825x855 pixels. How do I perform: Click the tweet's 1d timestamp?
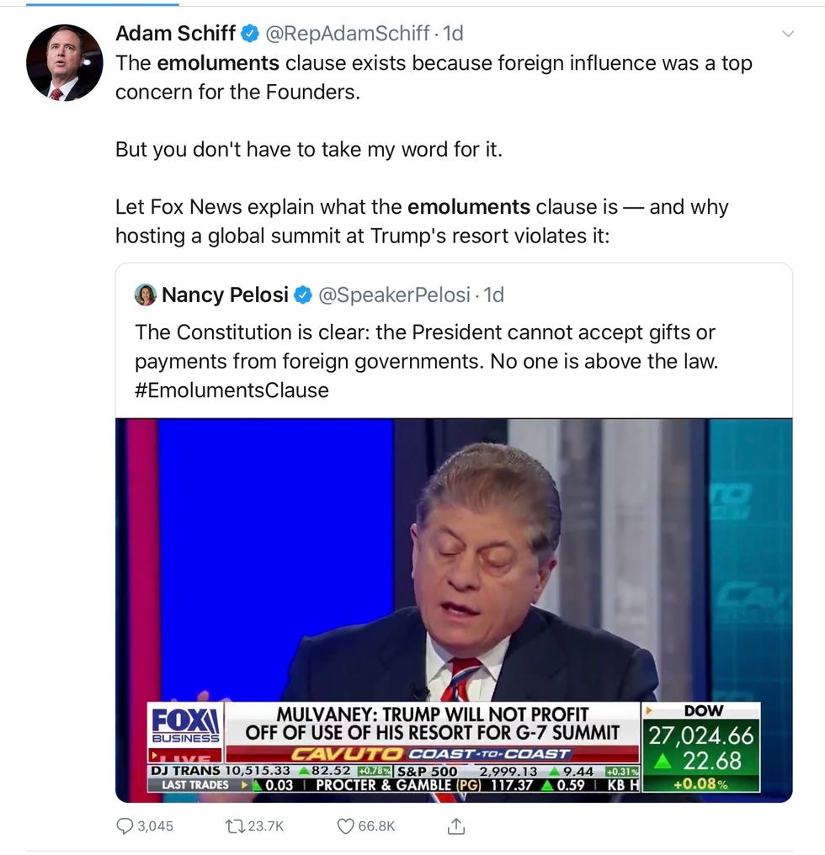[x=454, y=34]
